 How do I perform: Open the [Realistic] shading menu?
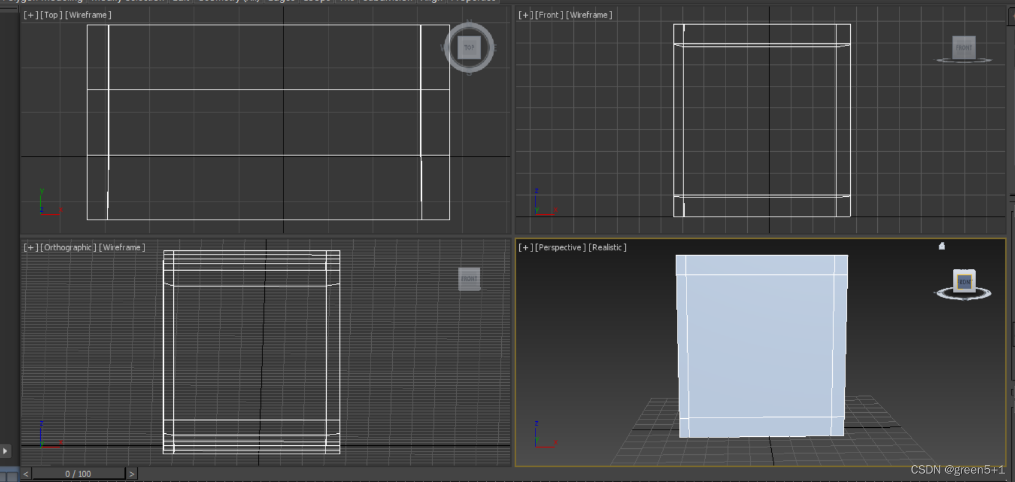(x=608, y=247)
